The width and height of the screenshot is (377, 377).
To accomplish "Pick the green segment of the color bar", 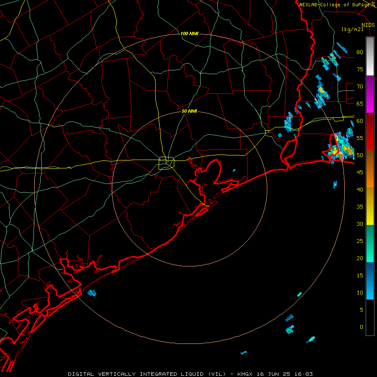I will [x=370, y=243].
